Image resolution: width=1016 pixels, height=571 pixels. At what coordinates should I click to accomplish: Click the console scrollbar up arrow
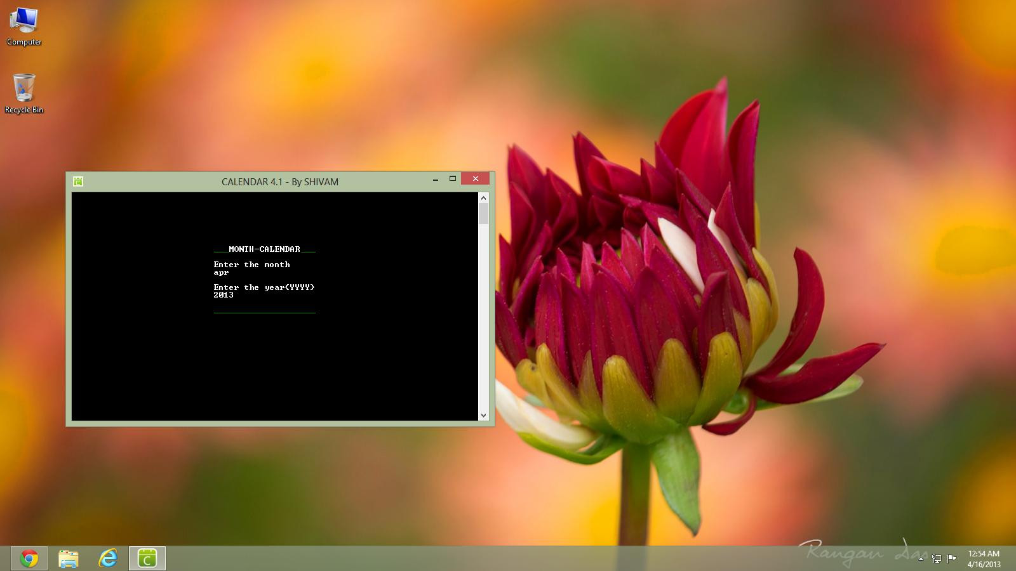click(x=483, y=198)
